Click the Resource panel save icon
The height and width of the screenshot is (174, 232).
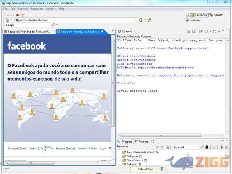(214, 147)
